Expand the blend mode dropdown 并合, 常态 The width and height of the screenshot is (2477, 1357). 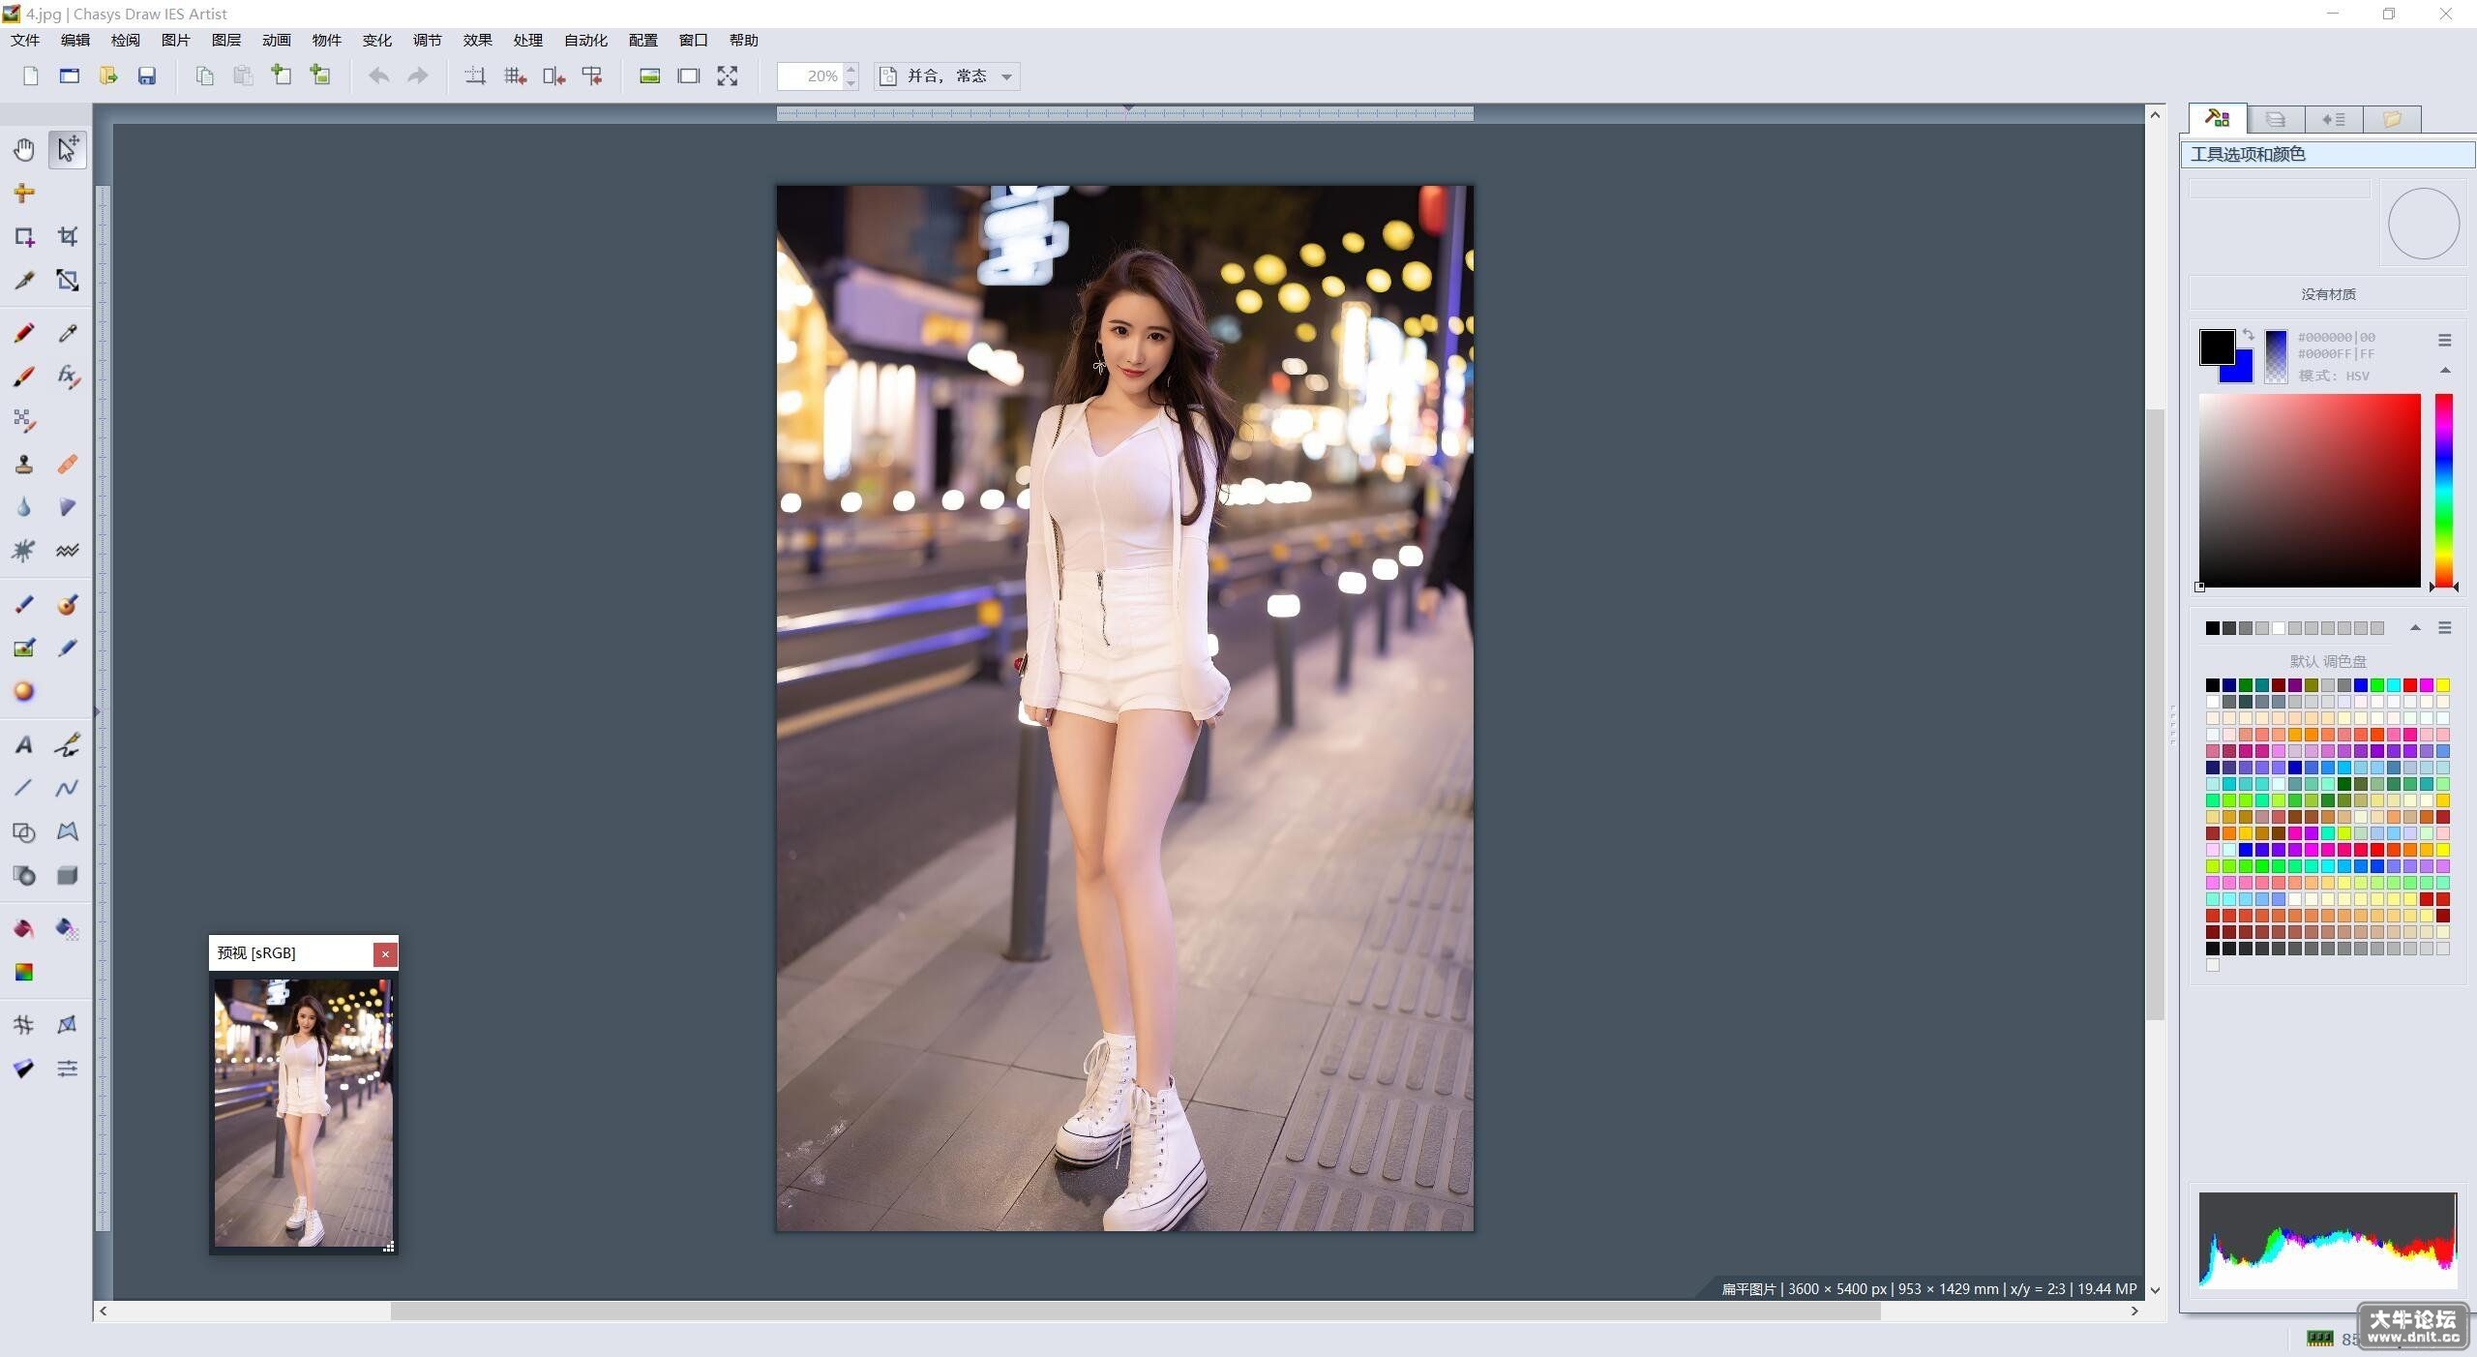948,75
